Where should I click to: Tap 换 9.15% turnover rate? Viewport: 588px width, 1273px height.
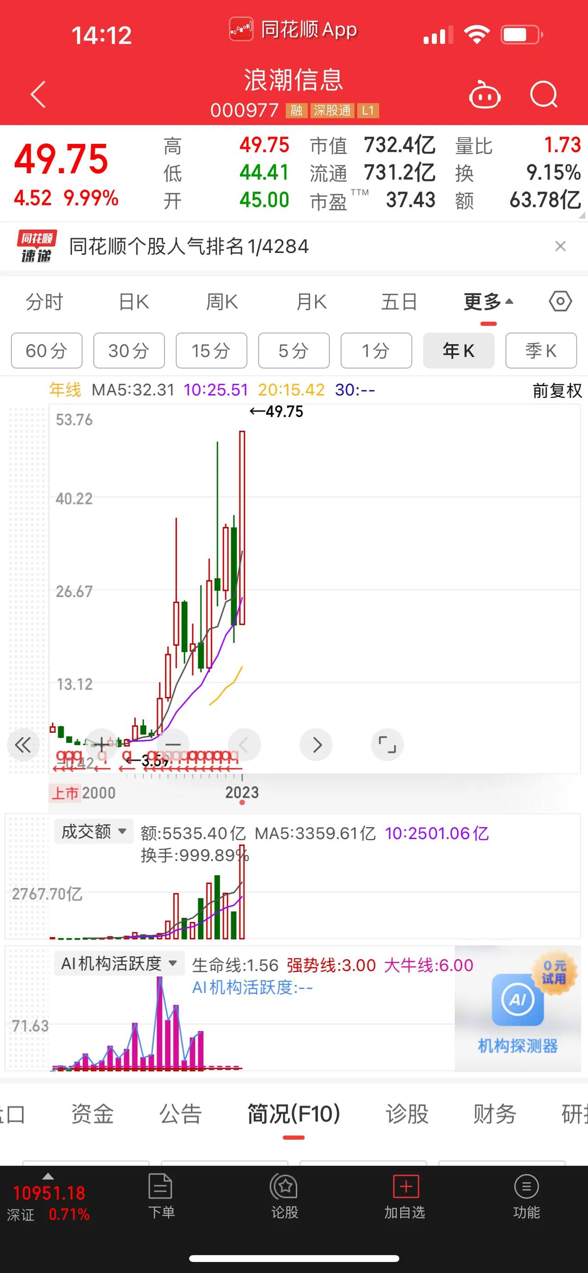554,172
